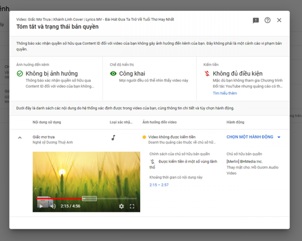This screenshot has width=302, height=241.
Task: Click the music note claim type icon
Action: click(113, 138)
